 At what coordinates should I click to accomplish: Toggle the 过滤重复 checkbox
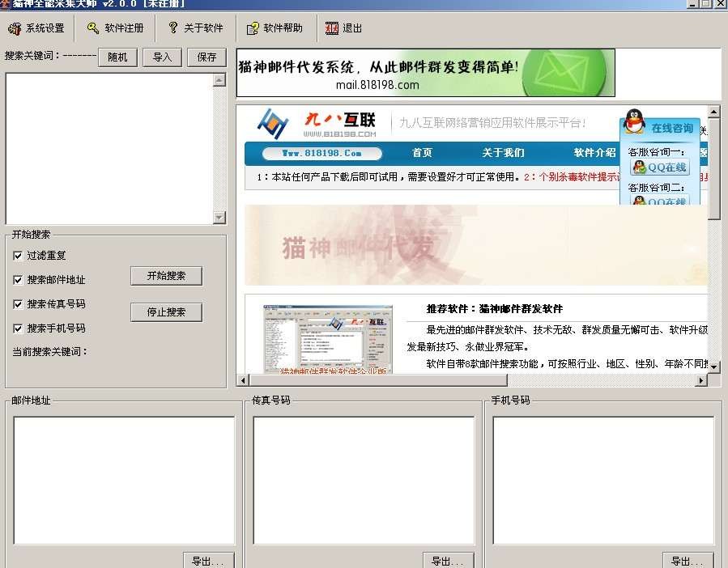point(18,256)
